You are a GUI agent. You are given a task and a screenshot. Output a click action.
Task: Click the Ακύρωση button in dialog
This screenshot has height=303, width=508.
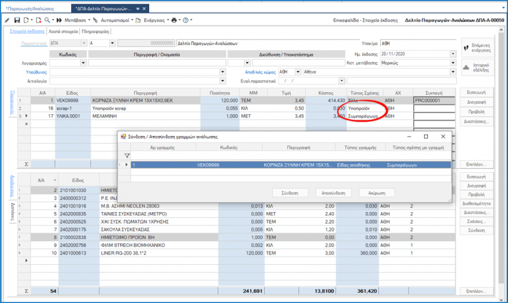[377, 193]
